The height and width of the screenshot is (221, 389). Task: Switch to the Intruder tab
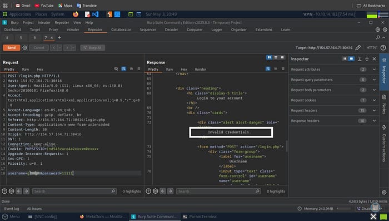pos(73,30)
